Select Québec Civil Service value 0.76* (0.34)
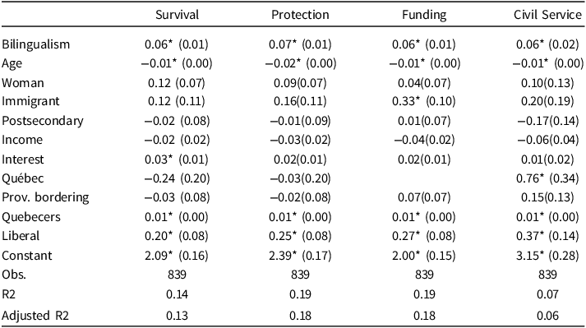Viewport: 586px width, 328px height. (x=547, y=178)
